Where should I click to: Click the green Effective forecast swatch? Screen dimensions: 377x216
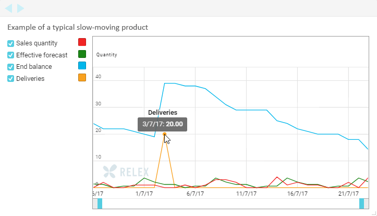point(82,54)
